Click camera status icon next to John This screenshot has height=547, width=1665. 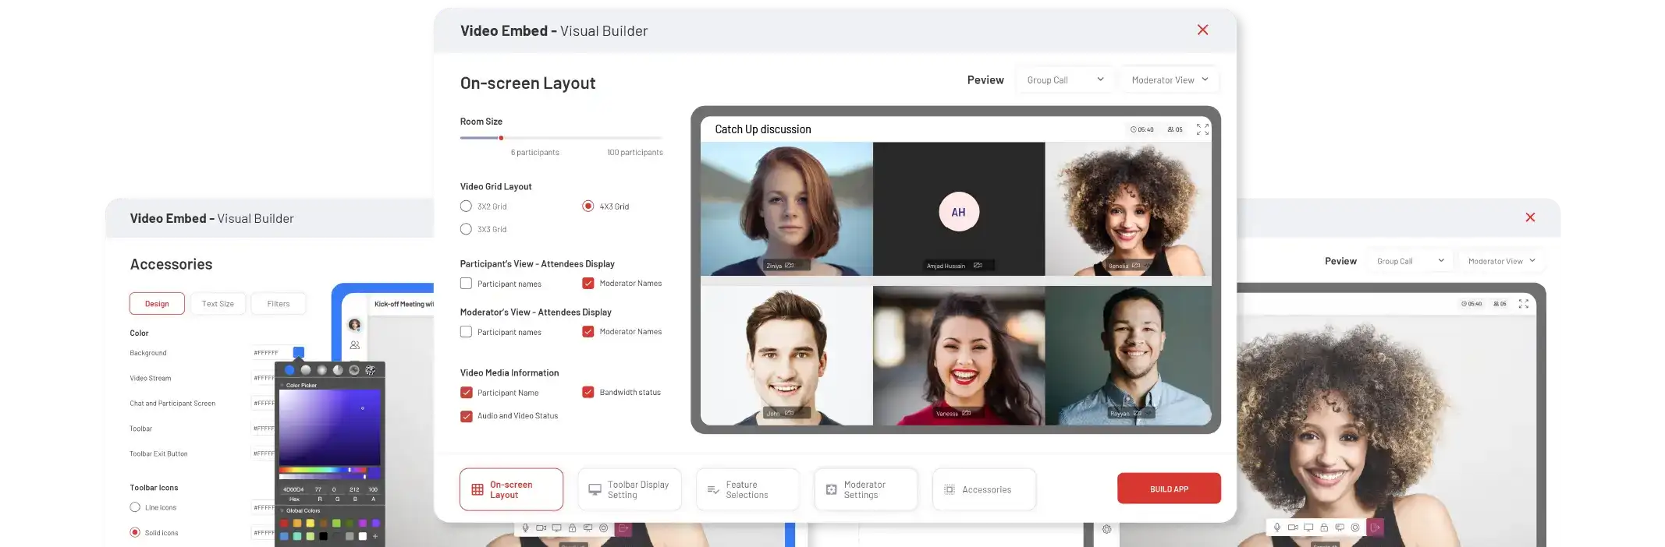(790, 413)
